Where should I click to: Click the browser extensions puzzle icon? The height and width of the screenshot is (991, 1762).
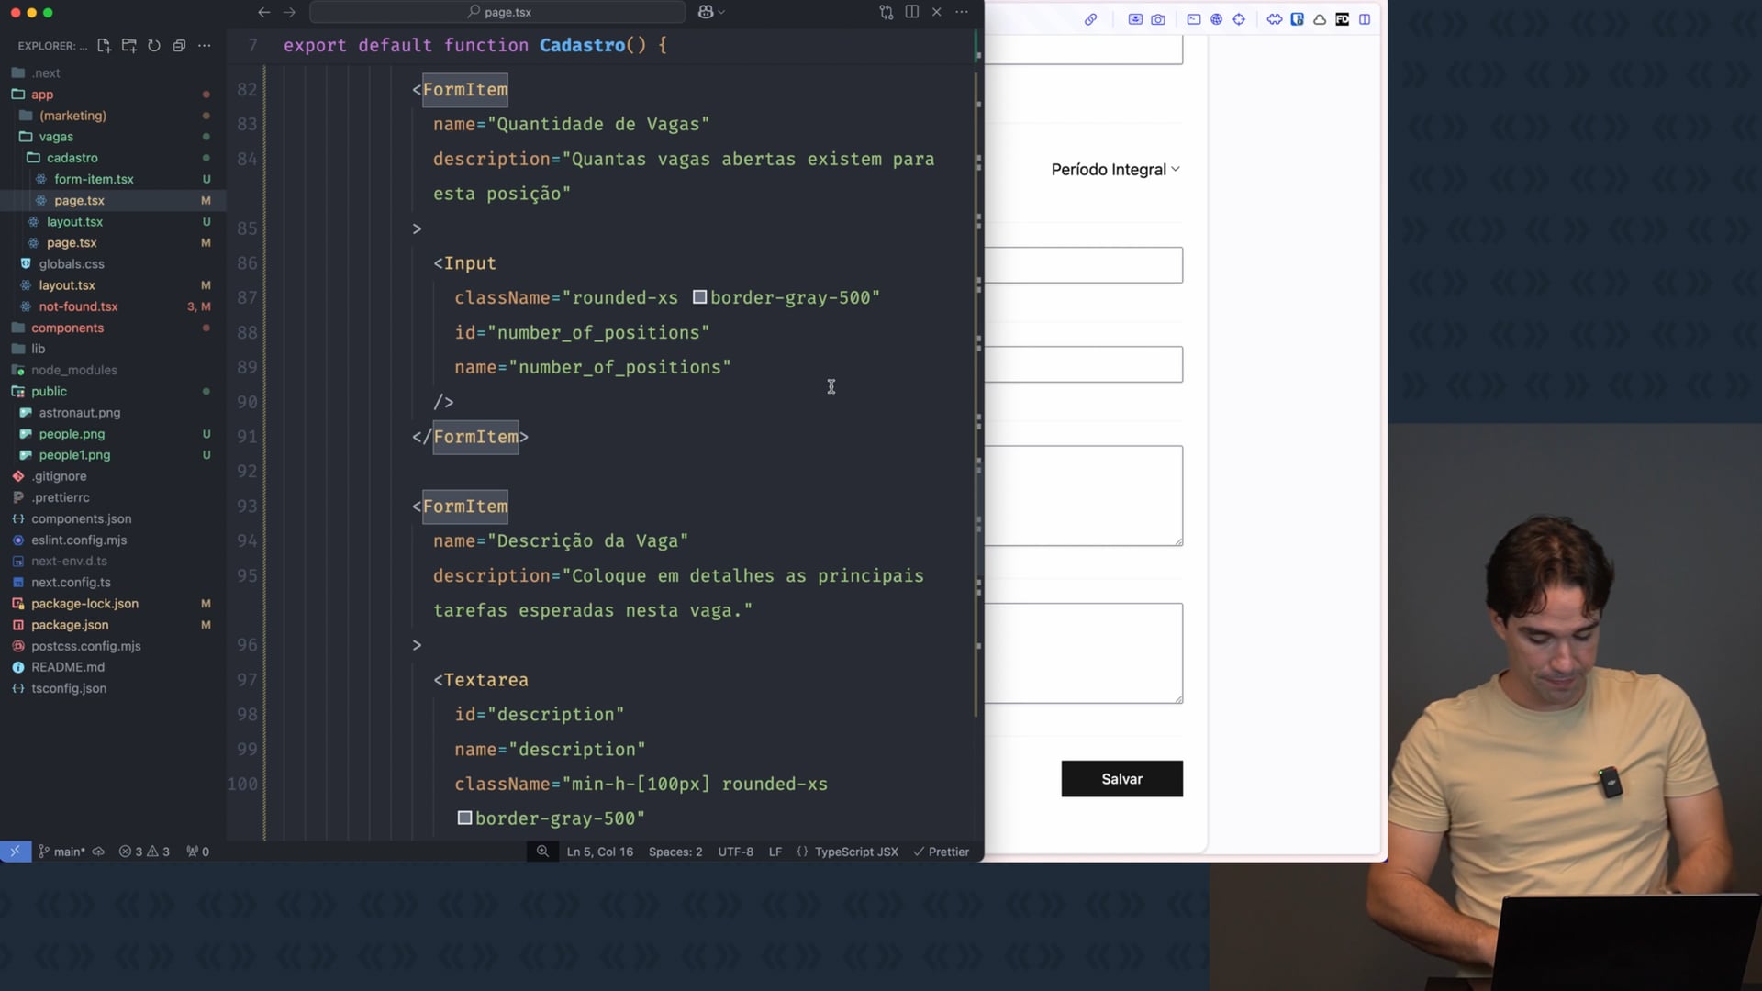pos(1275,19)
